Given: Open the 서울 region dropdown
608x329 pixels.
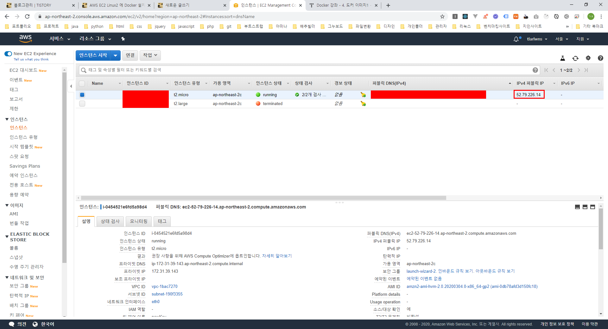Looking at the screenshot, I should pos(562,39).
